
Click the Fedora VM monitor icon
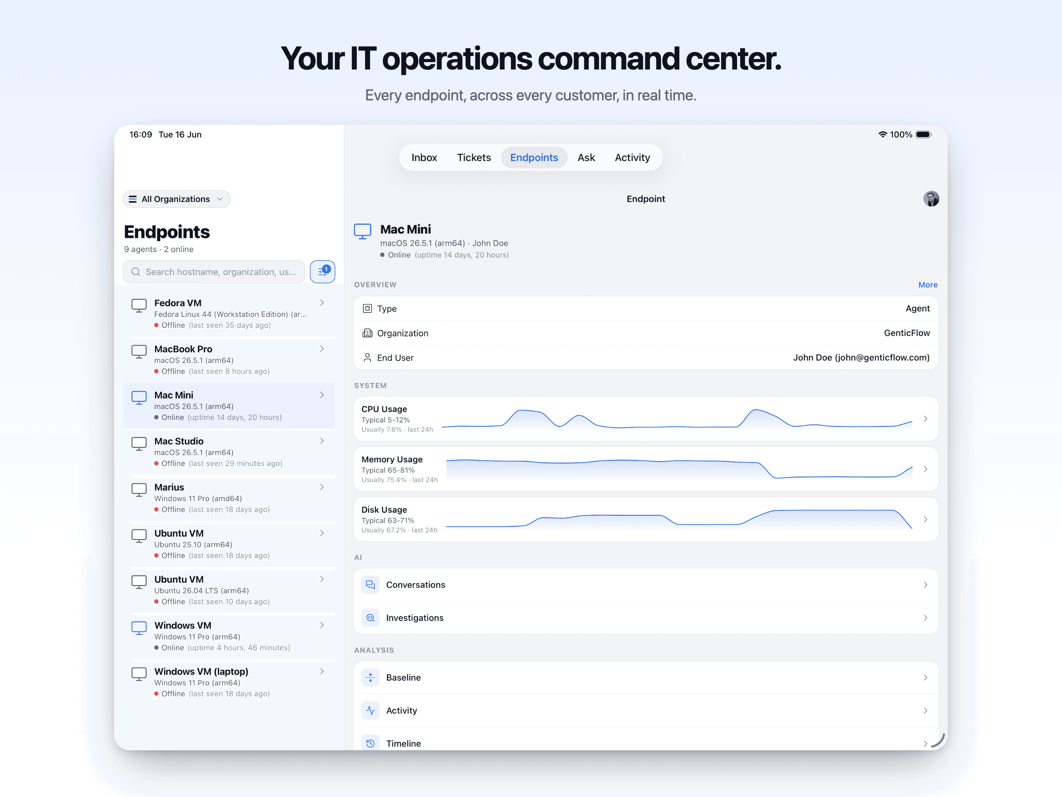pos(139,305)
